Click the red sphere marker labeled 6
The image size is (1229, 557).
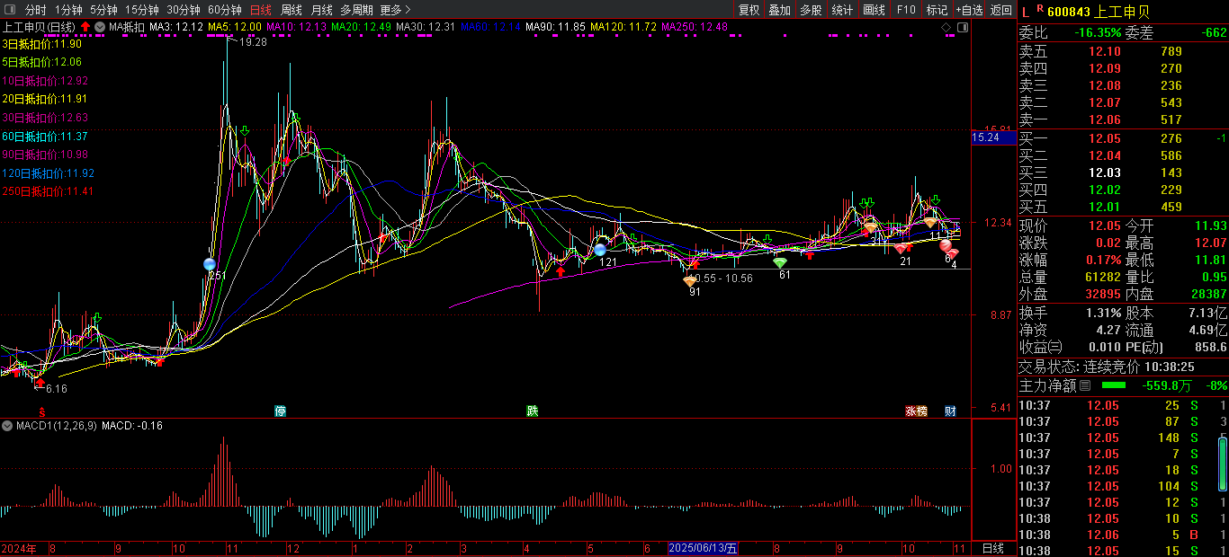[946, 245]
